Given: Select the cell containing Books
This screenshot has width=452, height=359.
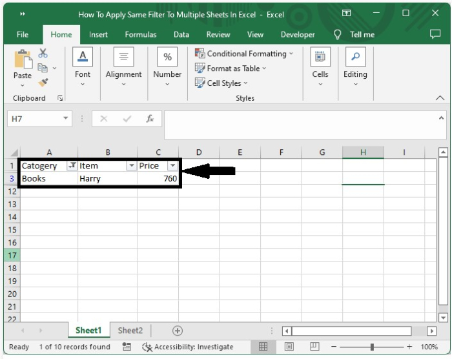Looking at the screenshot, I should pyautogui.click(x=49, y=178).
